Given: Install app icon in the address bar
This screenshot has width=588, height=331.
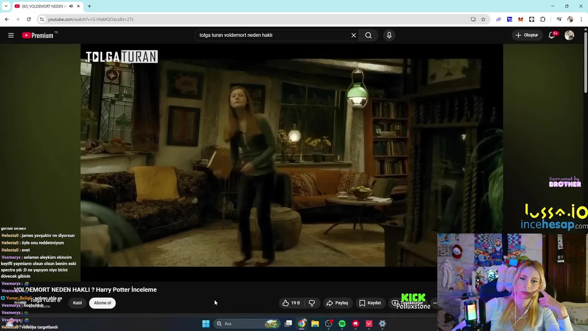Looking at the screenshot, I should coord(473,19).
